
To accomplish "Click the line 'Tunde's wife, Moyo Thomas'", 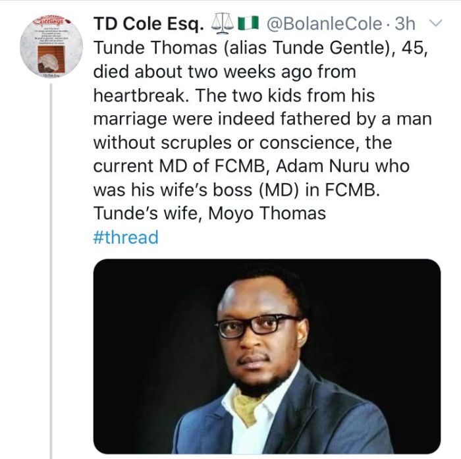I will pyautogui.click(x=209, y=213).
